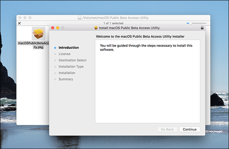Image resolution: width=229 pixels, height=149 pixels.
Task: Click the Finder window title path
Action: pyautogui.click(x=116, y=18)
